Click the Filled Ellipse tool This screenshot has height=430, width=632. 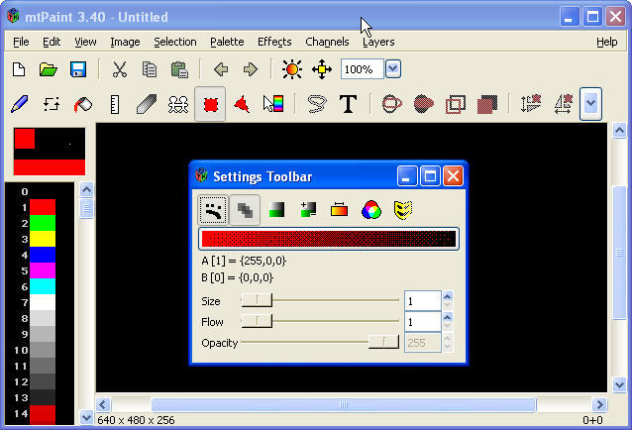(424, 104)
